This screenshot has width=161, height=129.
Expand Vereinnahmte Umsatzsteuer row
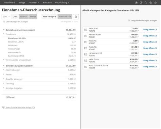(4, 60)
